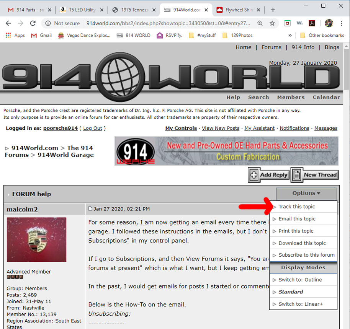Open My Controls
Viewport: 350px width, 329px height.
coord(181,128)
